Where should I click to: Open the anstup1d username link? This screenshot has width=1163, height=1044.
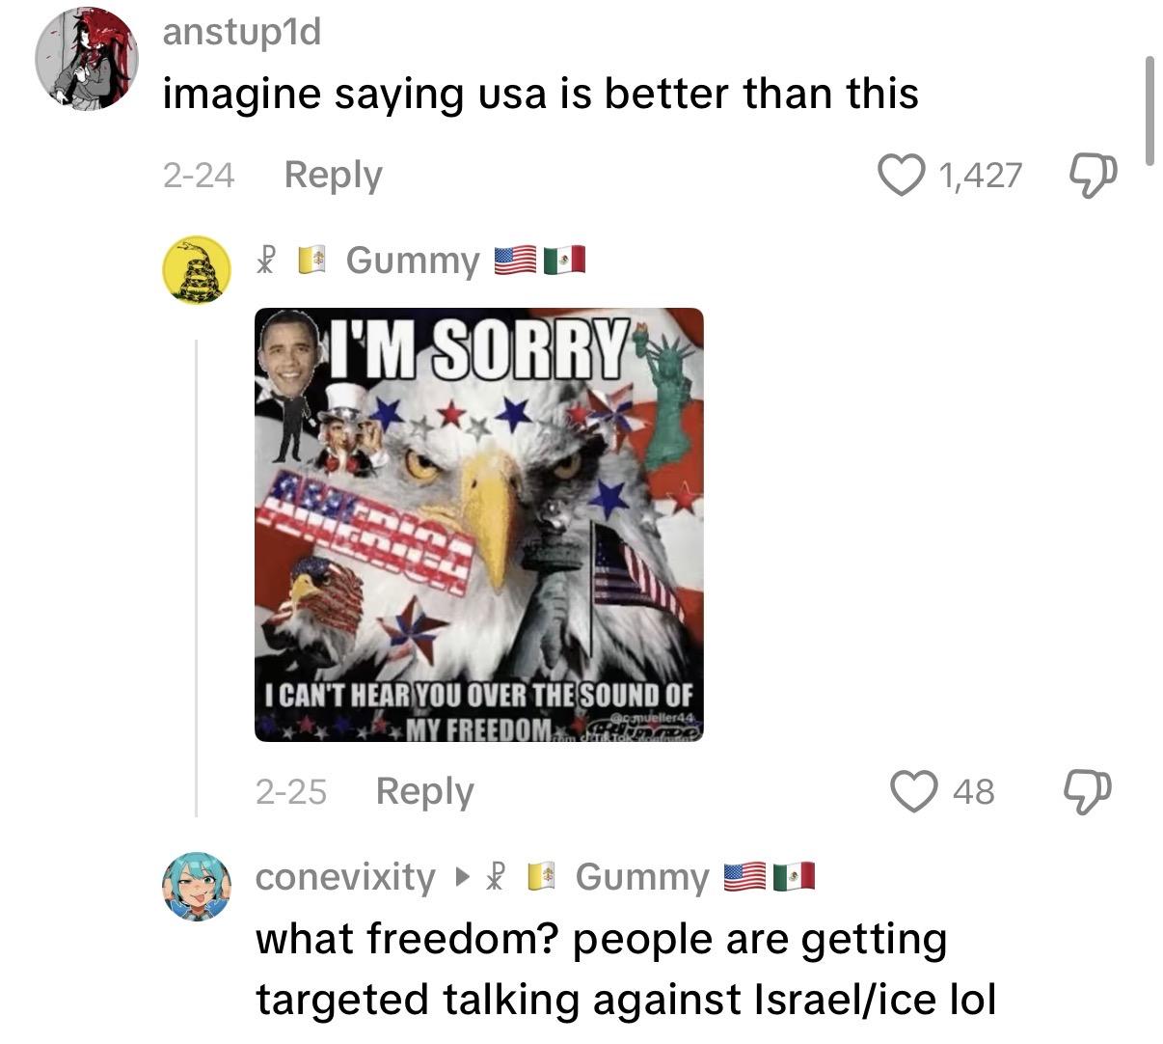(241, 32)
